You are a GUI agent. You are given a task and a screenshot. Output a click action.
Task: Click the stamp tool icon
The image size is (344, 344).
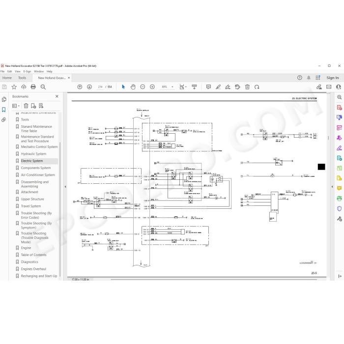pyautogui.click(x=237, y=87)
